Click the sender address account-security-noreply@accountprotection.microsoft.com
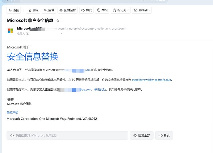The image size is (213, 153). [x=86, y=29]
